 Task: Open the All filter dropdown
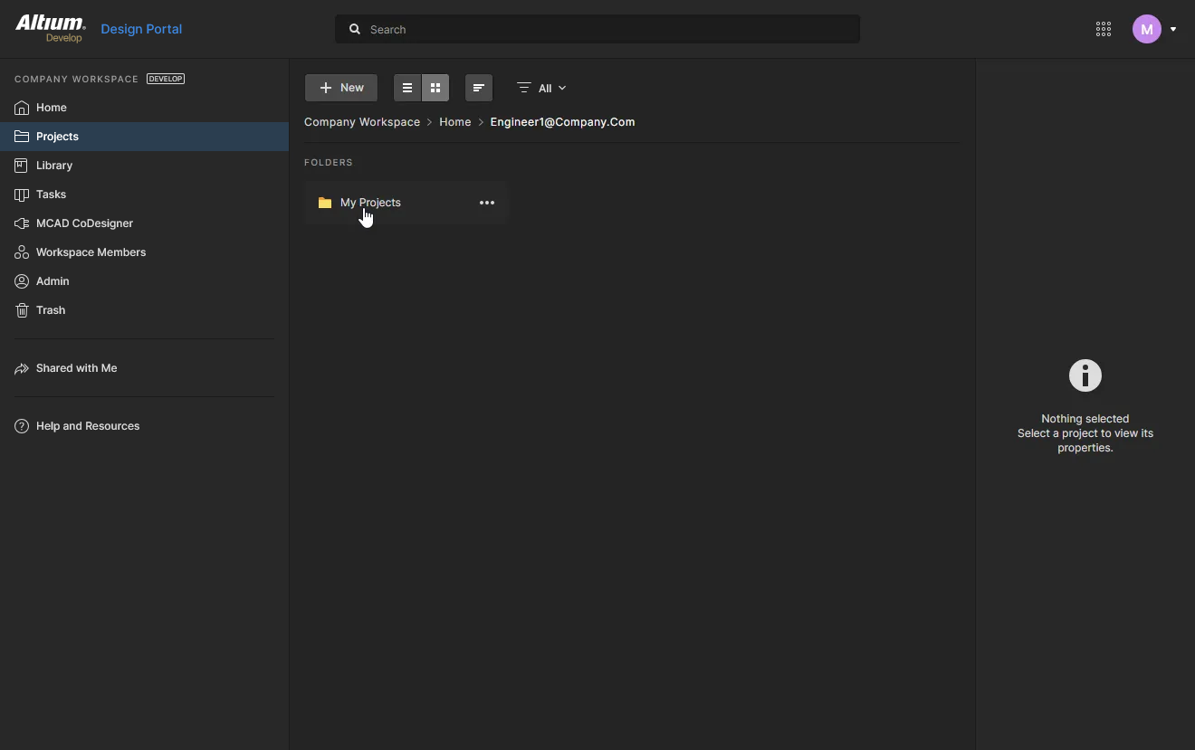pyautogui.click(x=541, y=88)
